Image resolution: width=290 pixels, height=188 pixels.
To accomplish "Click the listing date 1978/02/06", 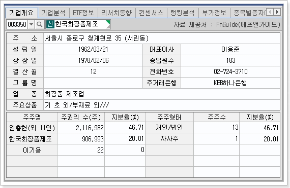I will pos(93,60).
